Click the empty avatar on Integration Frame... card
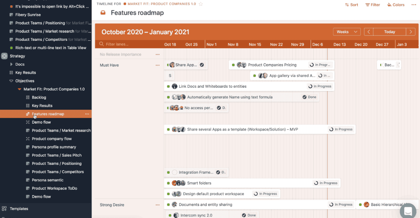This screenshot has width=420, height=218. tap(174, 173)
